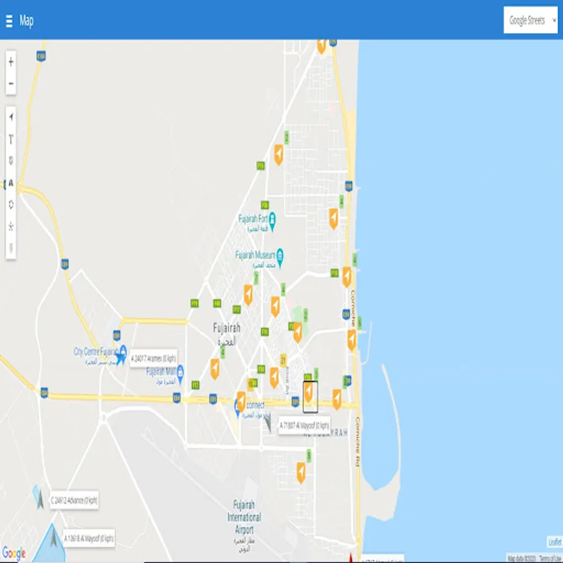Click the blue airplane icon near City Centre Fujairah
This screenshot has width=563, height=563.
tap(120, 358)
